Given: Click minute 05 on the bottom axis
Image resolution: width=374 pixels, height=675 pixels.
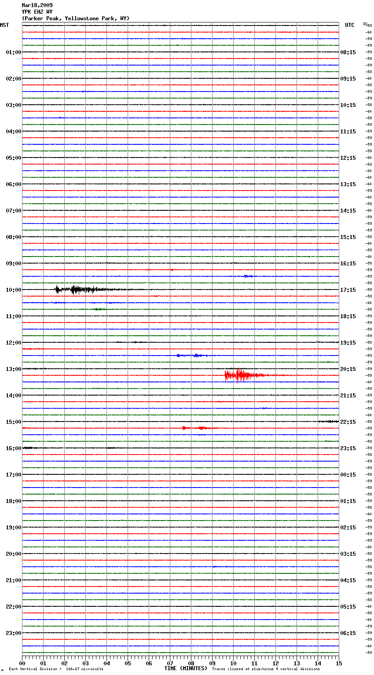Looking at the screenshot, I should click(128, 663).
